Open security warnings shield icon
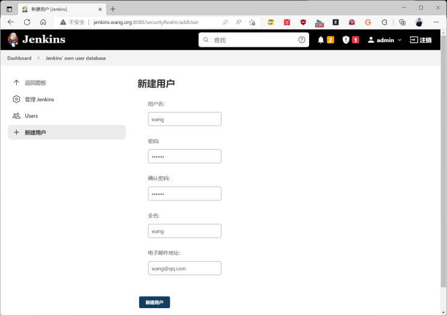 point(346,40)
